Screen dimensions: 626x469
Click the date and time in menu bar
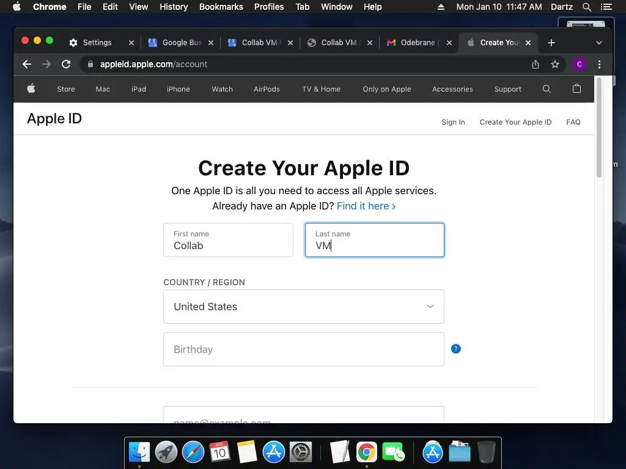[x=499, y=7]
